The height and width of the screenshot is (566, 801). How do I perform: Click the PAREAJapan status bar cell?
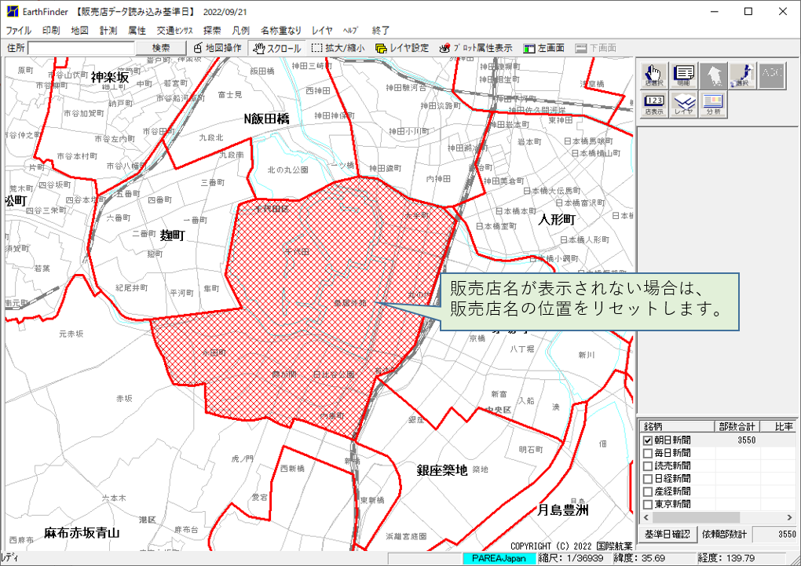[x=499, y=558]
